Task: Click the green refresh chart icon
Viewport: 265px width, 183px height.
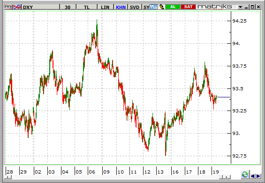Action: 245,175
